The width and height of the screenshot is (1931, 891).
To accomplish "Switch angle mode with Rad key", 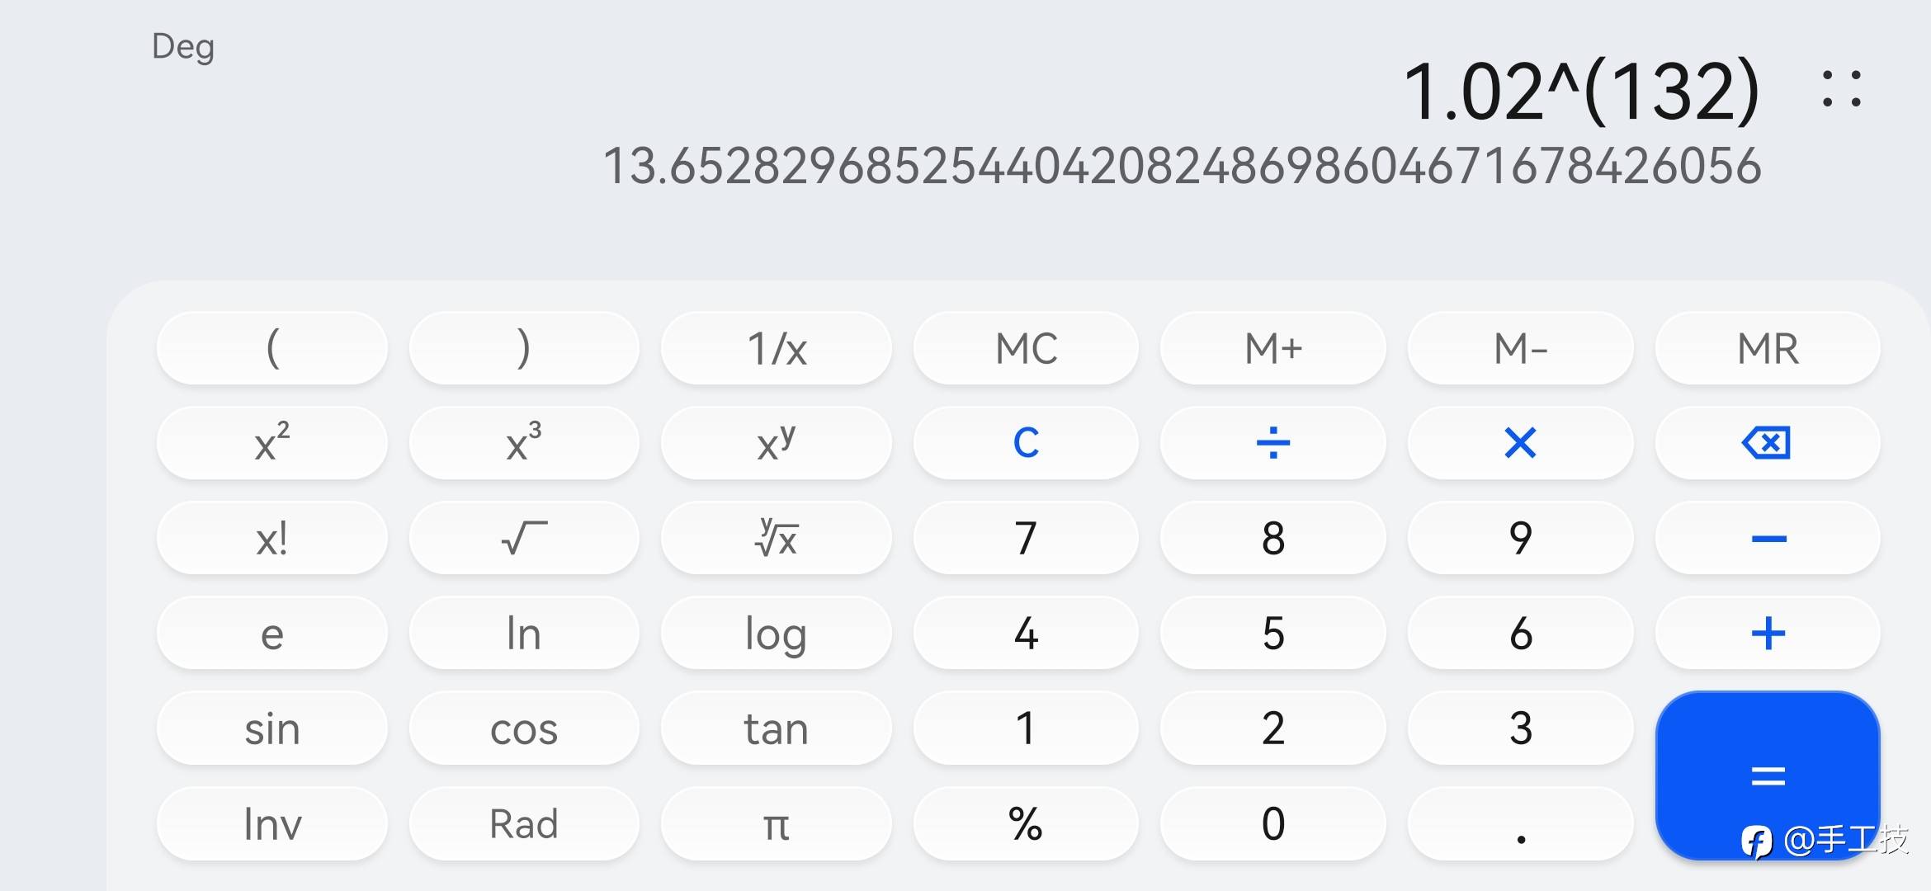I will click(x=524, y=823).
